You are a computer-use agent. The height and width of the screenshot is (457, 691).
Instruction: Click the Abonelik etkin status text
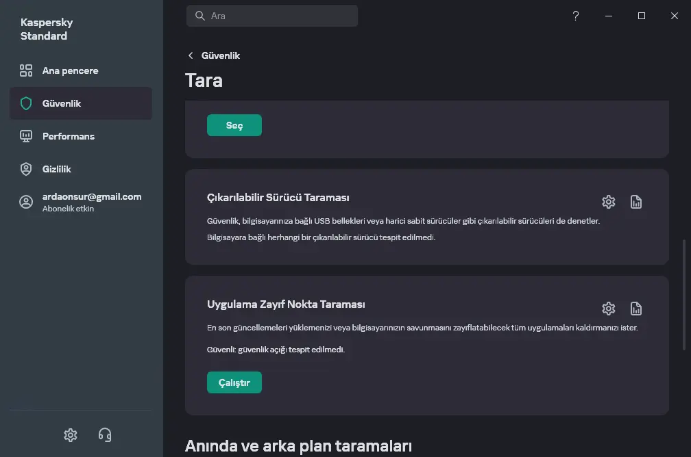pos(69,209)
